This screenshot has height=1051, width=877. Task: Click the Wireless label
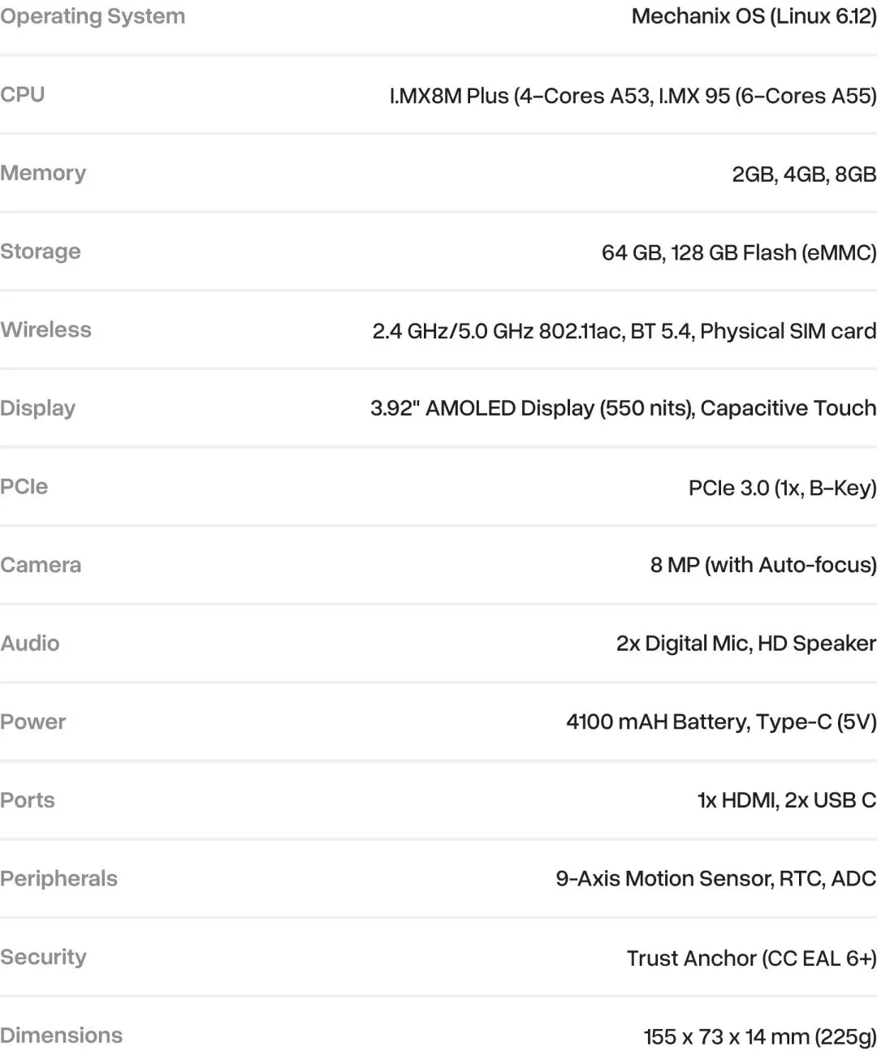pos(46,330)
